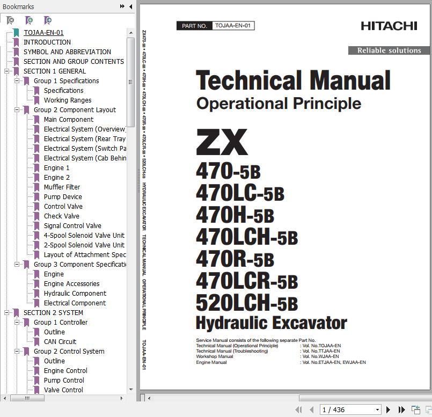Open the Hydraulic Component bookmark
Viewport: 432px width, 417px height.
75,293
